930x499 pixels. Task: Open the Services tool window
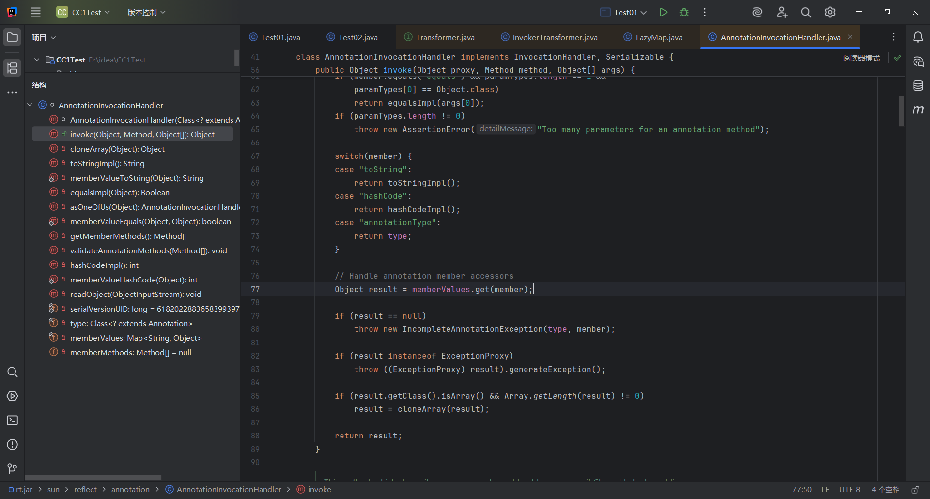(13, 396)
